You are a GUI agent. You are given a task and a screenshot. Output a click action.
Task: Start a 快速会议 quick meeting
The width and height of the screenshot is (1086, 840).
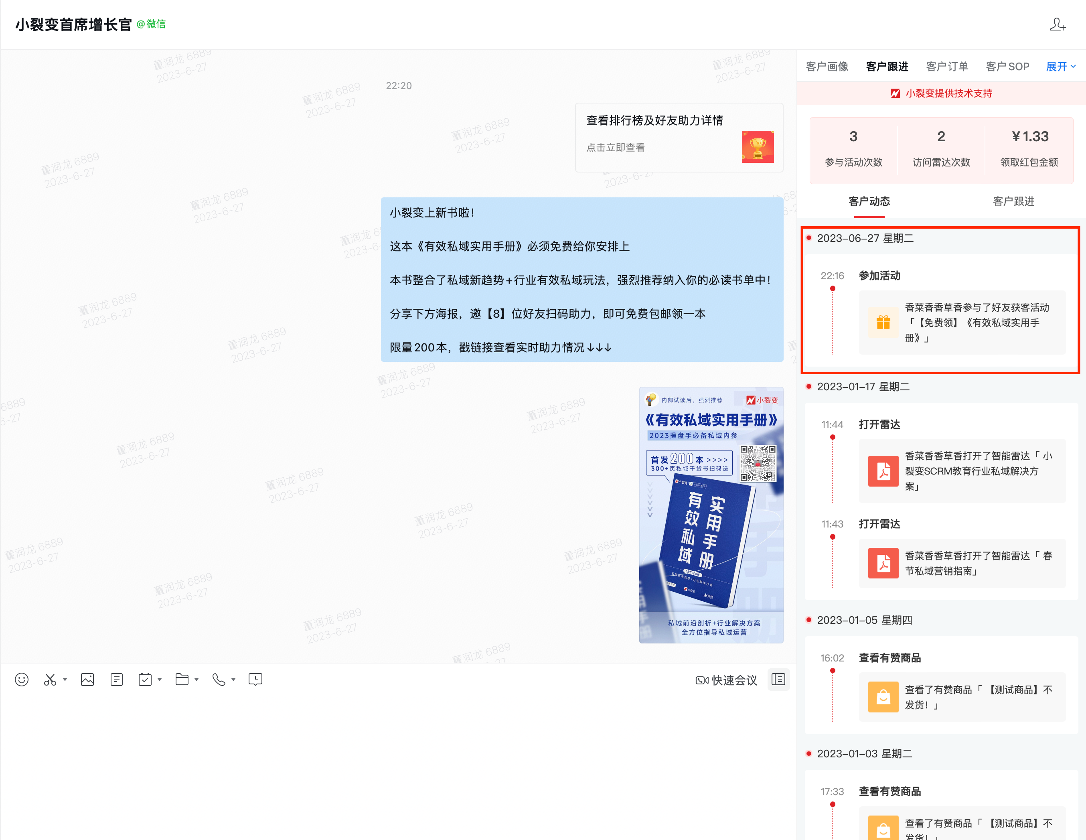pos(727,680)
